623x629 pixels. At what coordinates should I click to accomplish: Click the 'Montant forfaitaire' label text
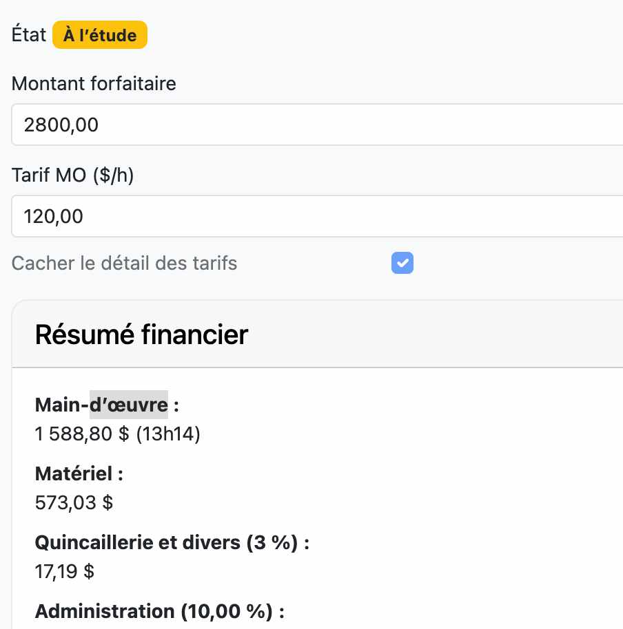(93, 83)
